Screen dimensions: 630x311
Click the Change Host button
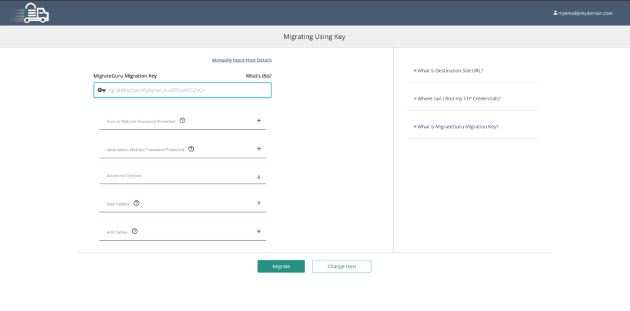pyautogui.click(x=341, y=266)
